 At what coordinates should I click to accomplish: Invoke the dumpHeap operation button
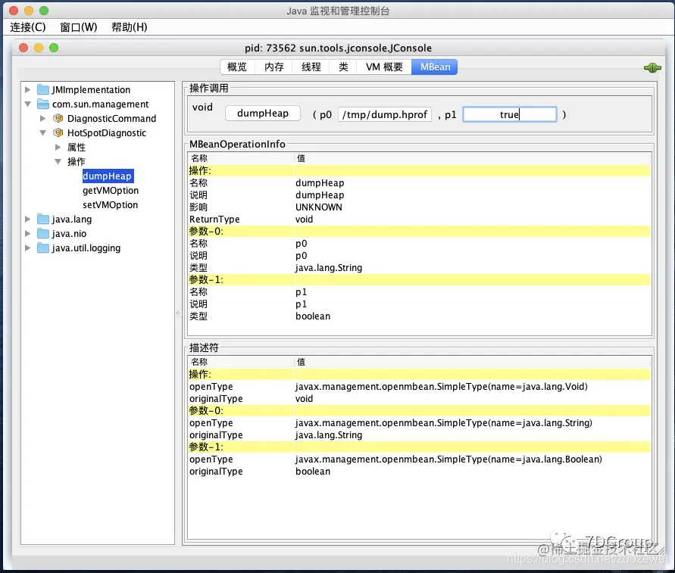[x=263, y=113]
